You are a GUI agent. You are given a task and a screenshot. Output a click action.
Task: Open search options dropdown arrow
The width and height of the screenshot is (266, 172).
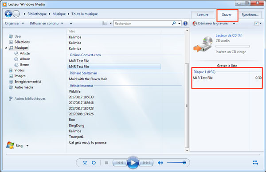[x=179, y=23]
